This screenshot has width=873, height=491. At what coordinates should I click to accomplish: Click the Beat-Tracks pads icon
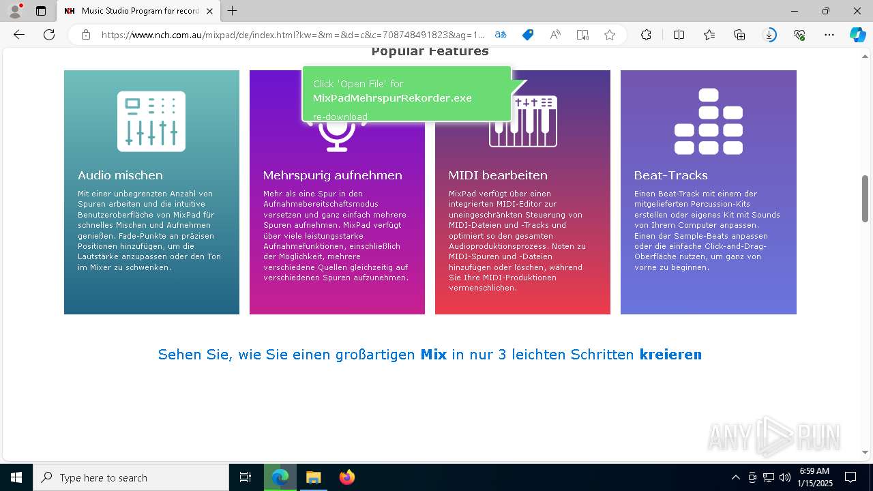(x=709, y=121)
